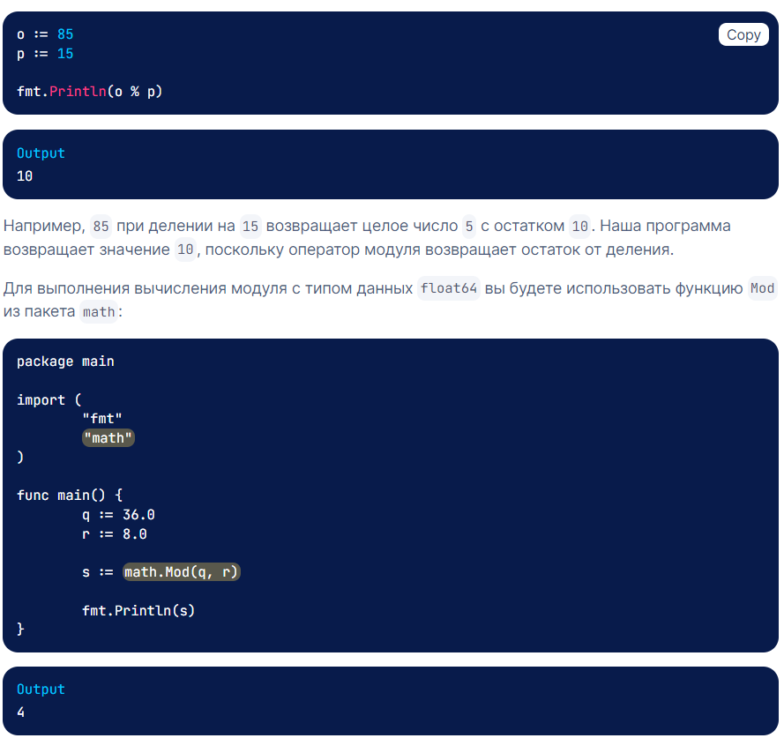Click the fmt.Println(s) statement
The image size is (784, 738).
[x=138, y=609]
